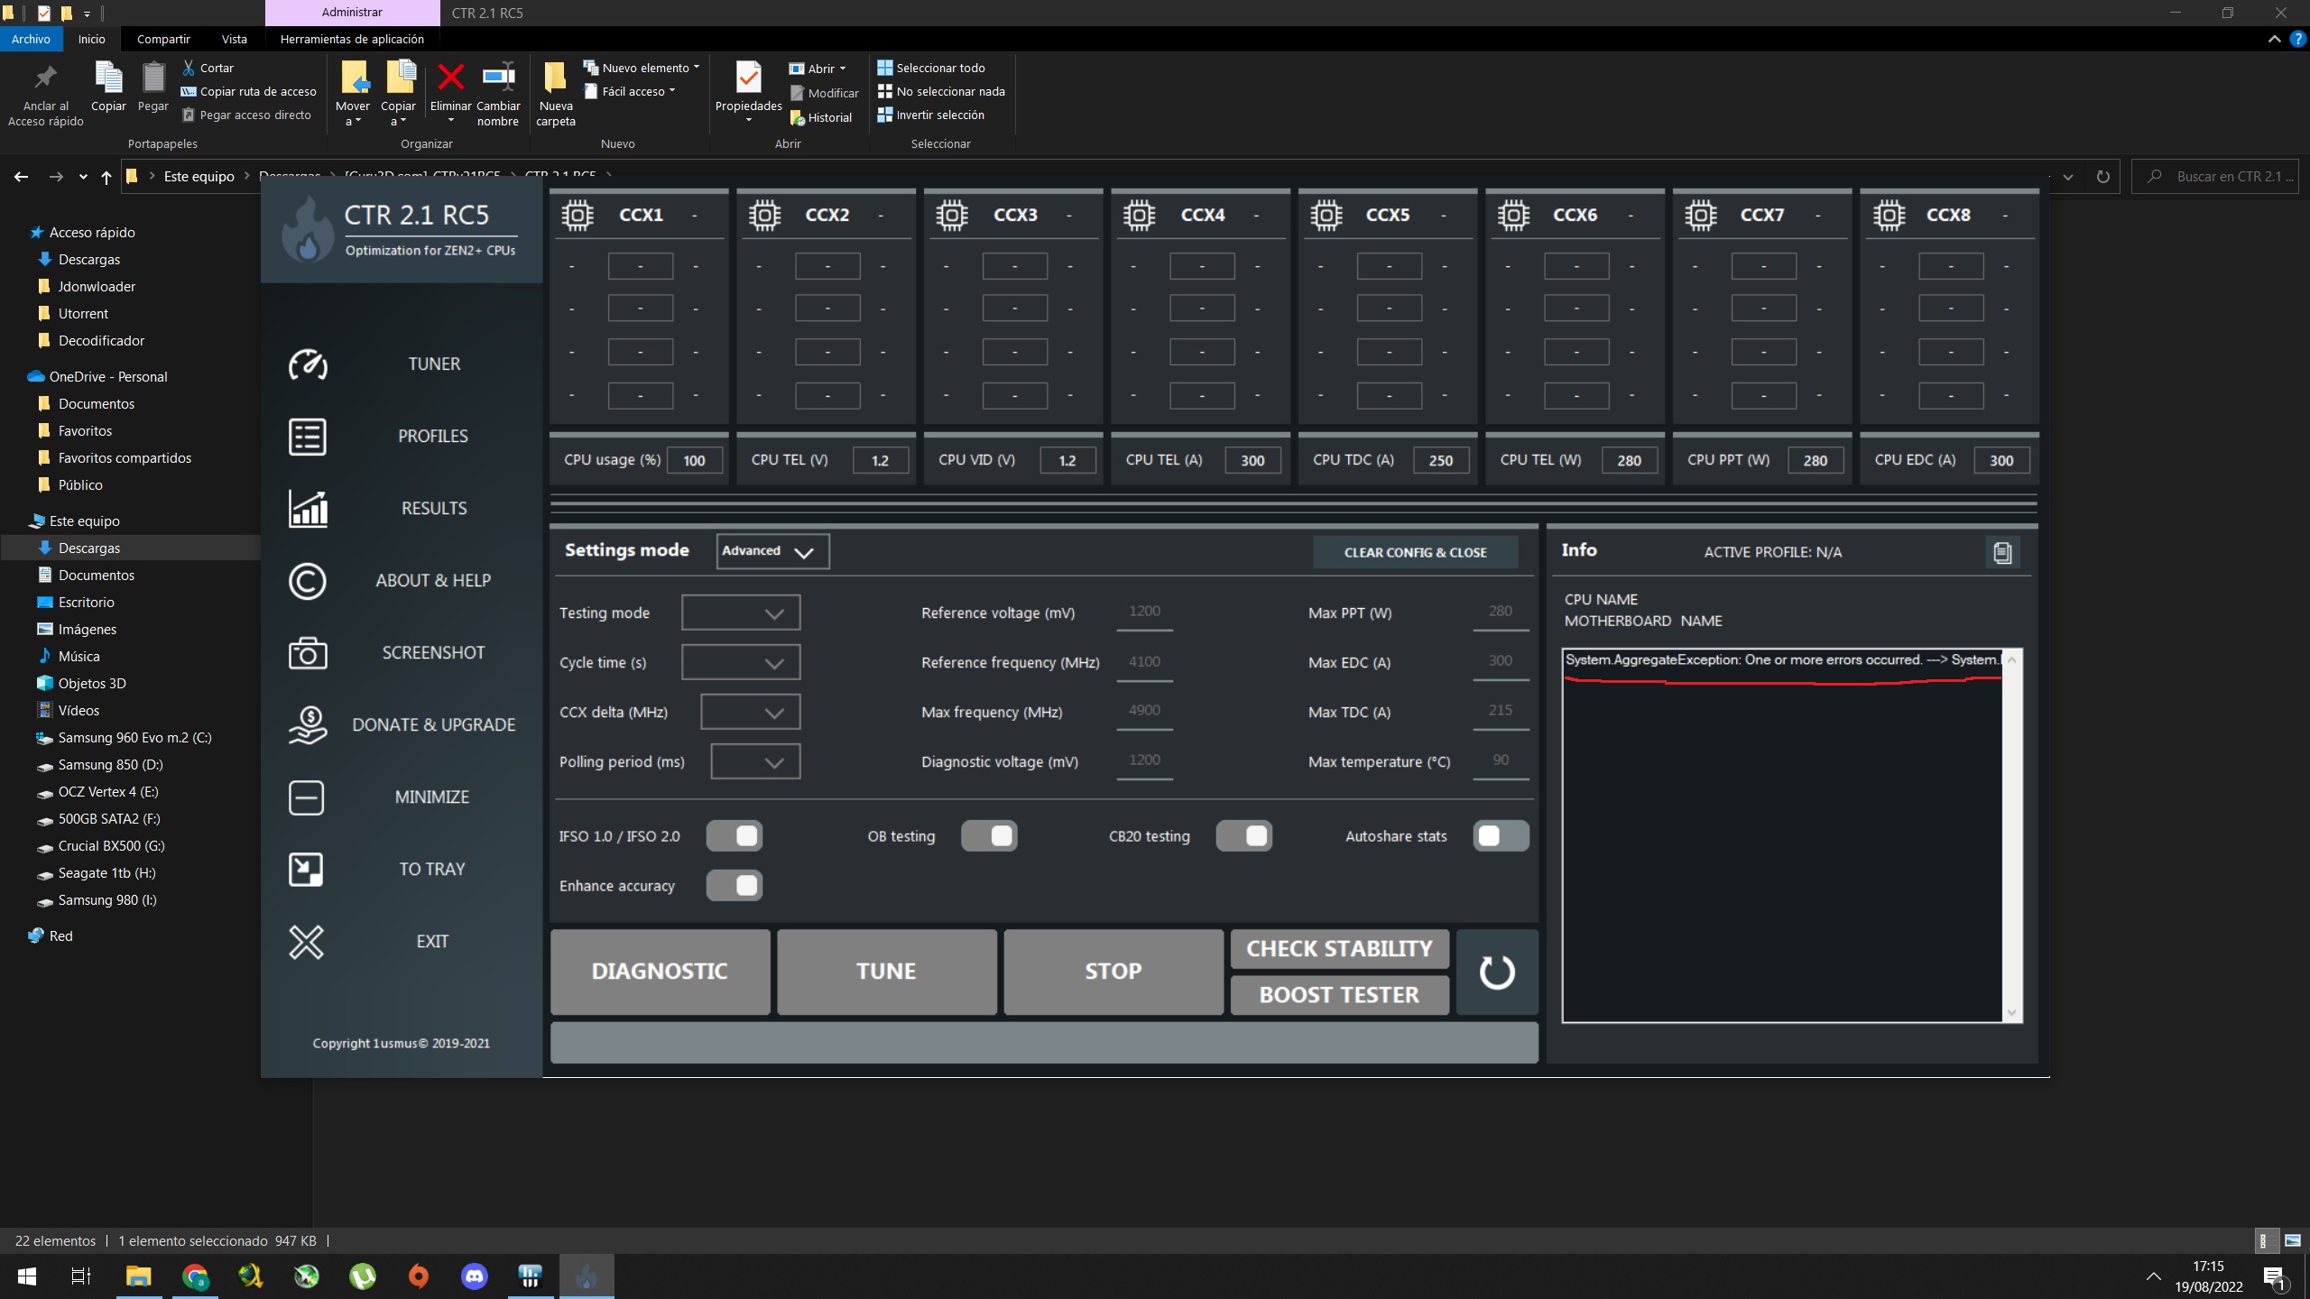Screen dimensions: 2310x1299
Task: Switch to the Inicio ribbon tab
Action: (x=91, y=39)
